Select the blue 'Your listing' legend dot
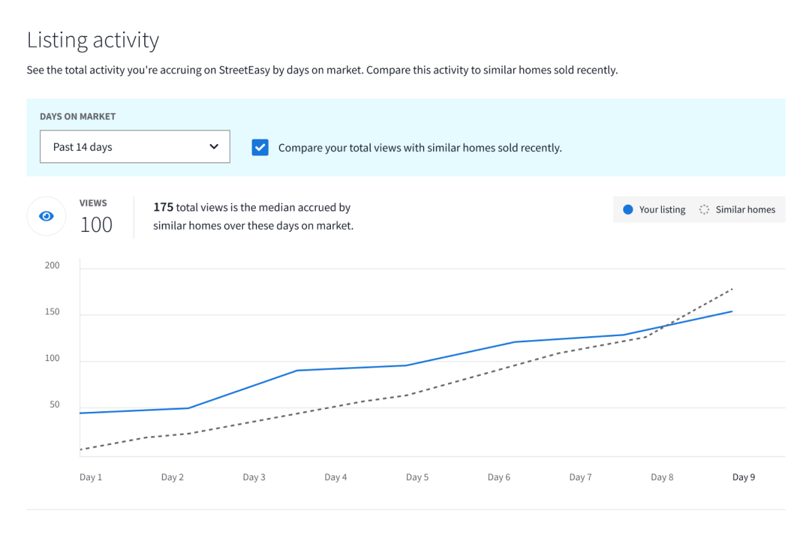 628,210
